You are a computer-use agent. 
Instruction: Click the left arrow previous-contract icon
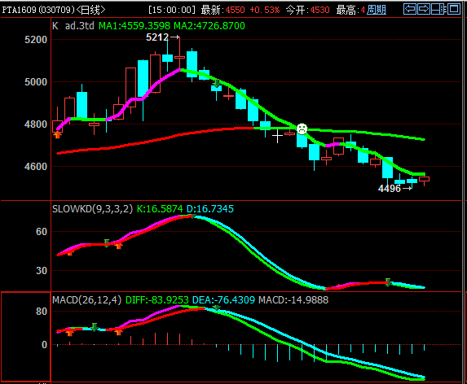tap(410, 9)
